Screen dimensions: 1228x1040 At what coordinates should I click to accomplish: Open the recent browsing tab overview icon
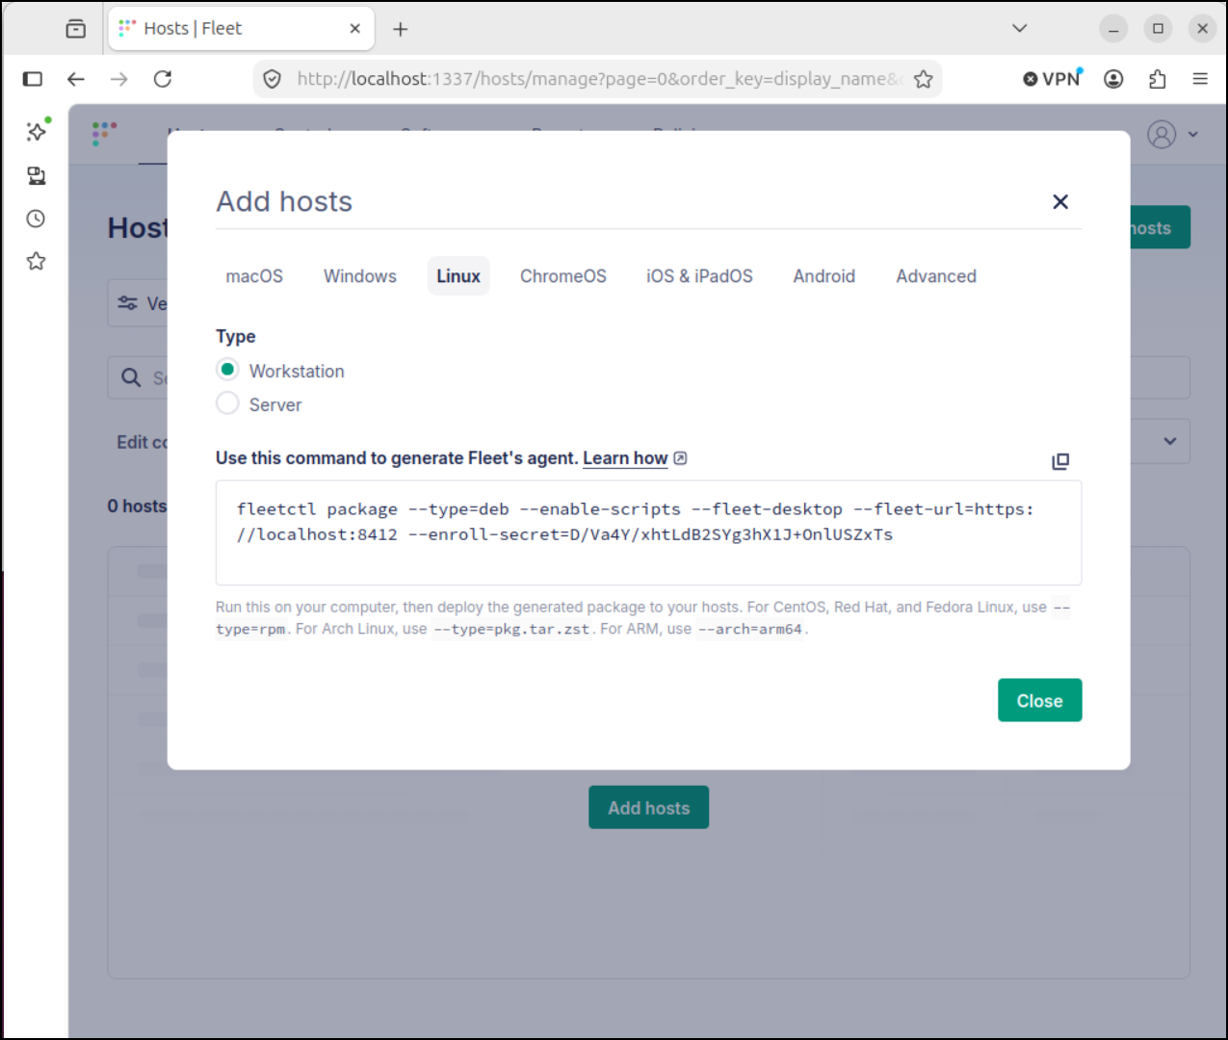pos(76,29)
